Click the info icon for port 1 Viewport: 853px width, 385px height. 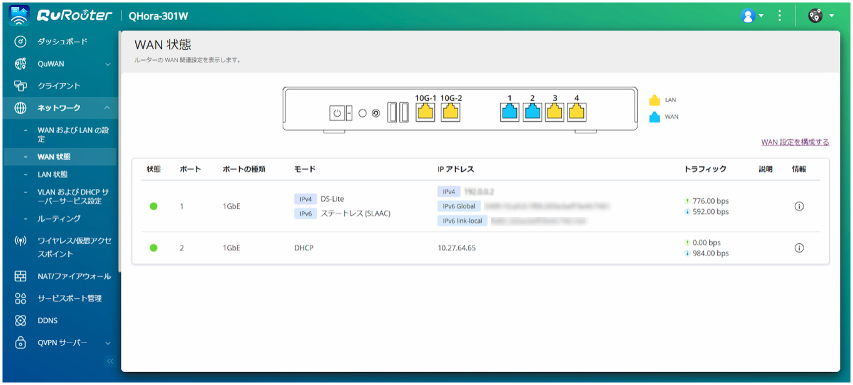799,207
